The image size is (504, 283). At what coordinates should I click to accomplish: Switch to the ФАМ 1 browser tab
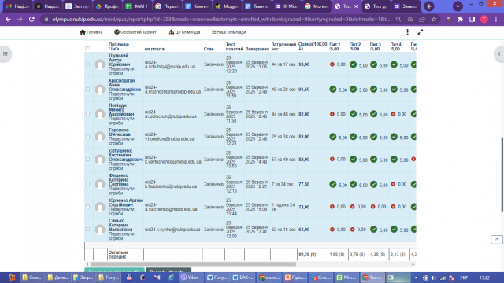(136, 6)
